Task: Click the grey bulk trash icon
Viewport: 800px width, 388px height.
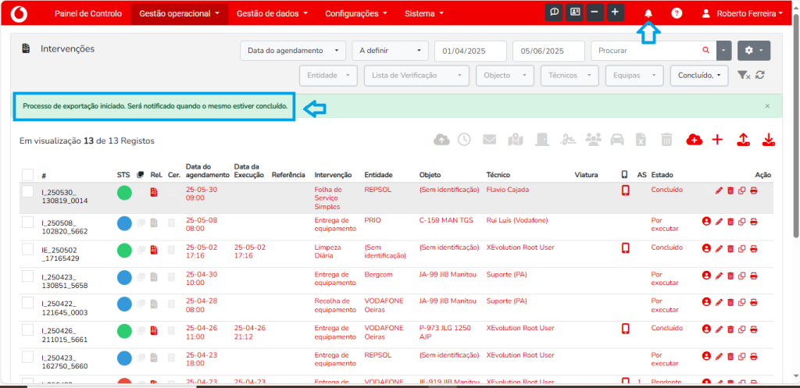Action: click(x=667, y=140)
